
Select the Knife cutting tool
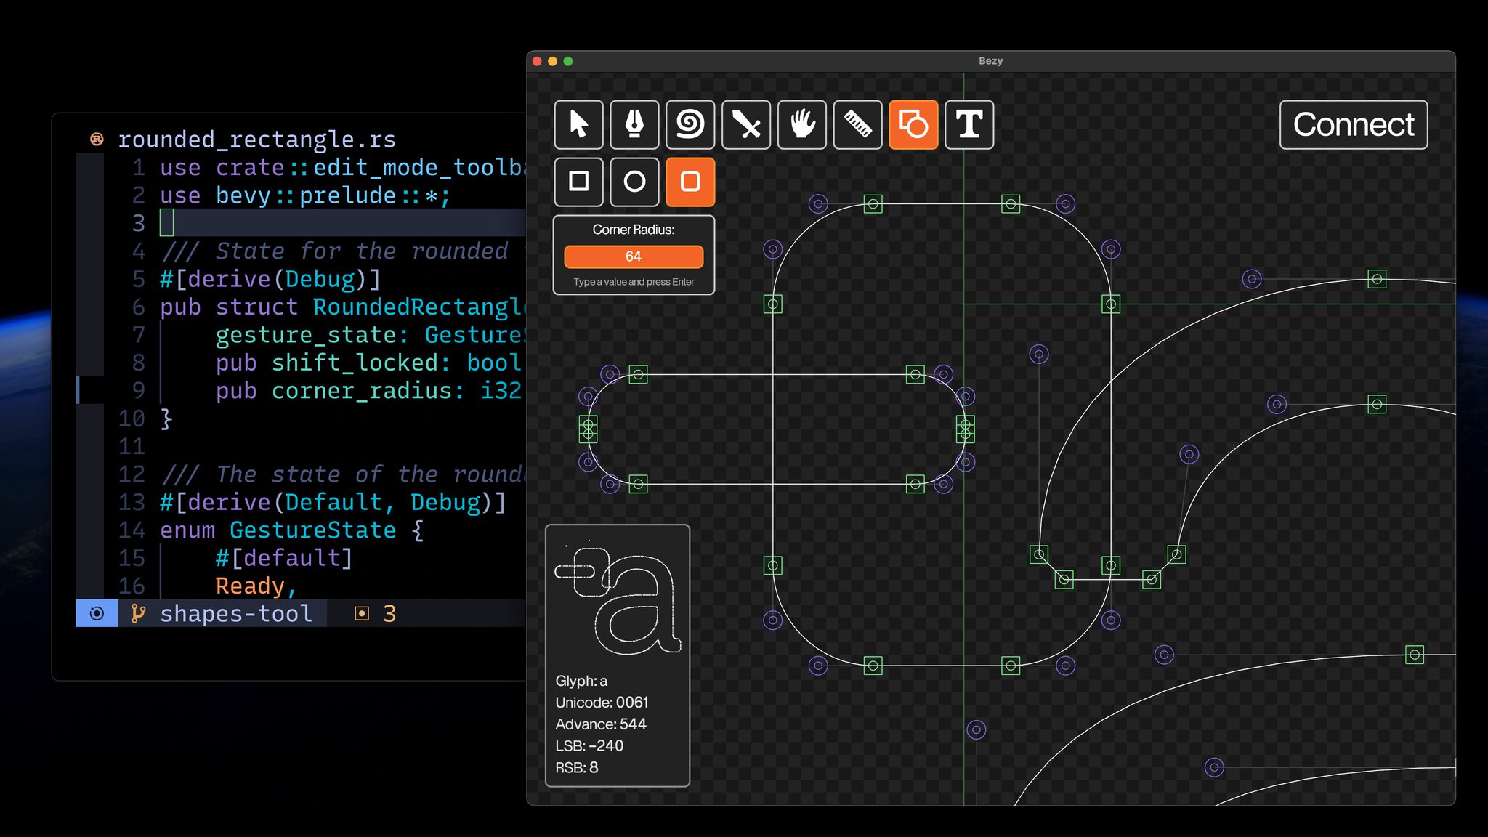point(746,124)
